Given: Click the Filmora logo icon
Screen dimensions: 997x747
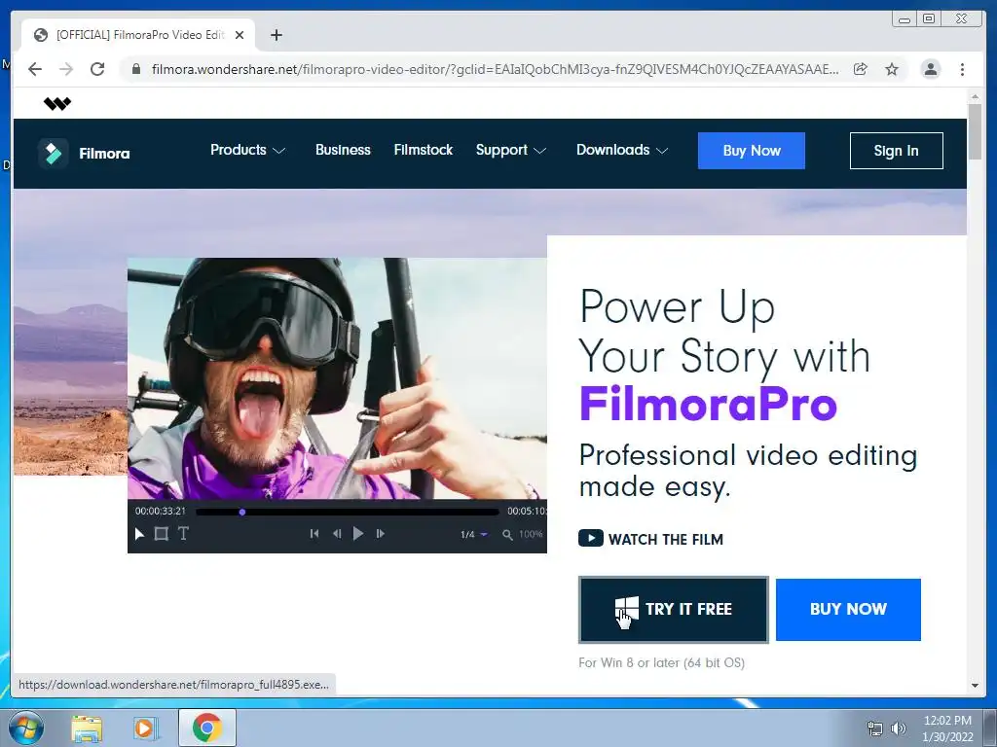Looking at the screenshot, I should click(x=53, y=153).
